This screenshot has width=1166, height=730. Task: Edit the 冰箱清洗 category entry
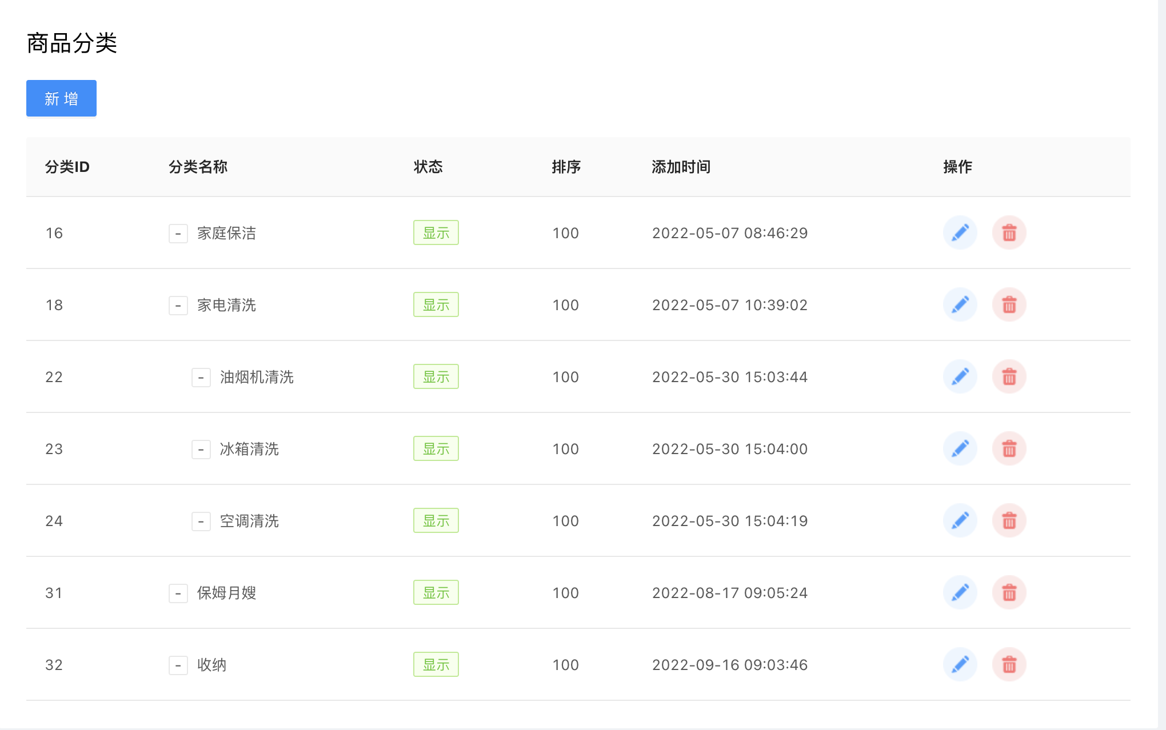click(960, 448)
